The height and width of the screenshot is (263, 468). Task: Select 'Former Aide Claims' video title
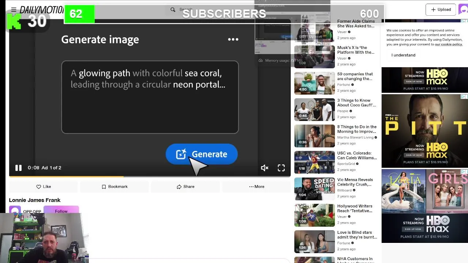(356, 24)
